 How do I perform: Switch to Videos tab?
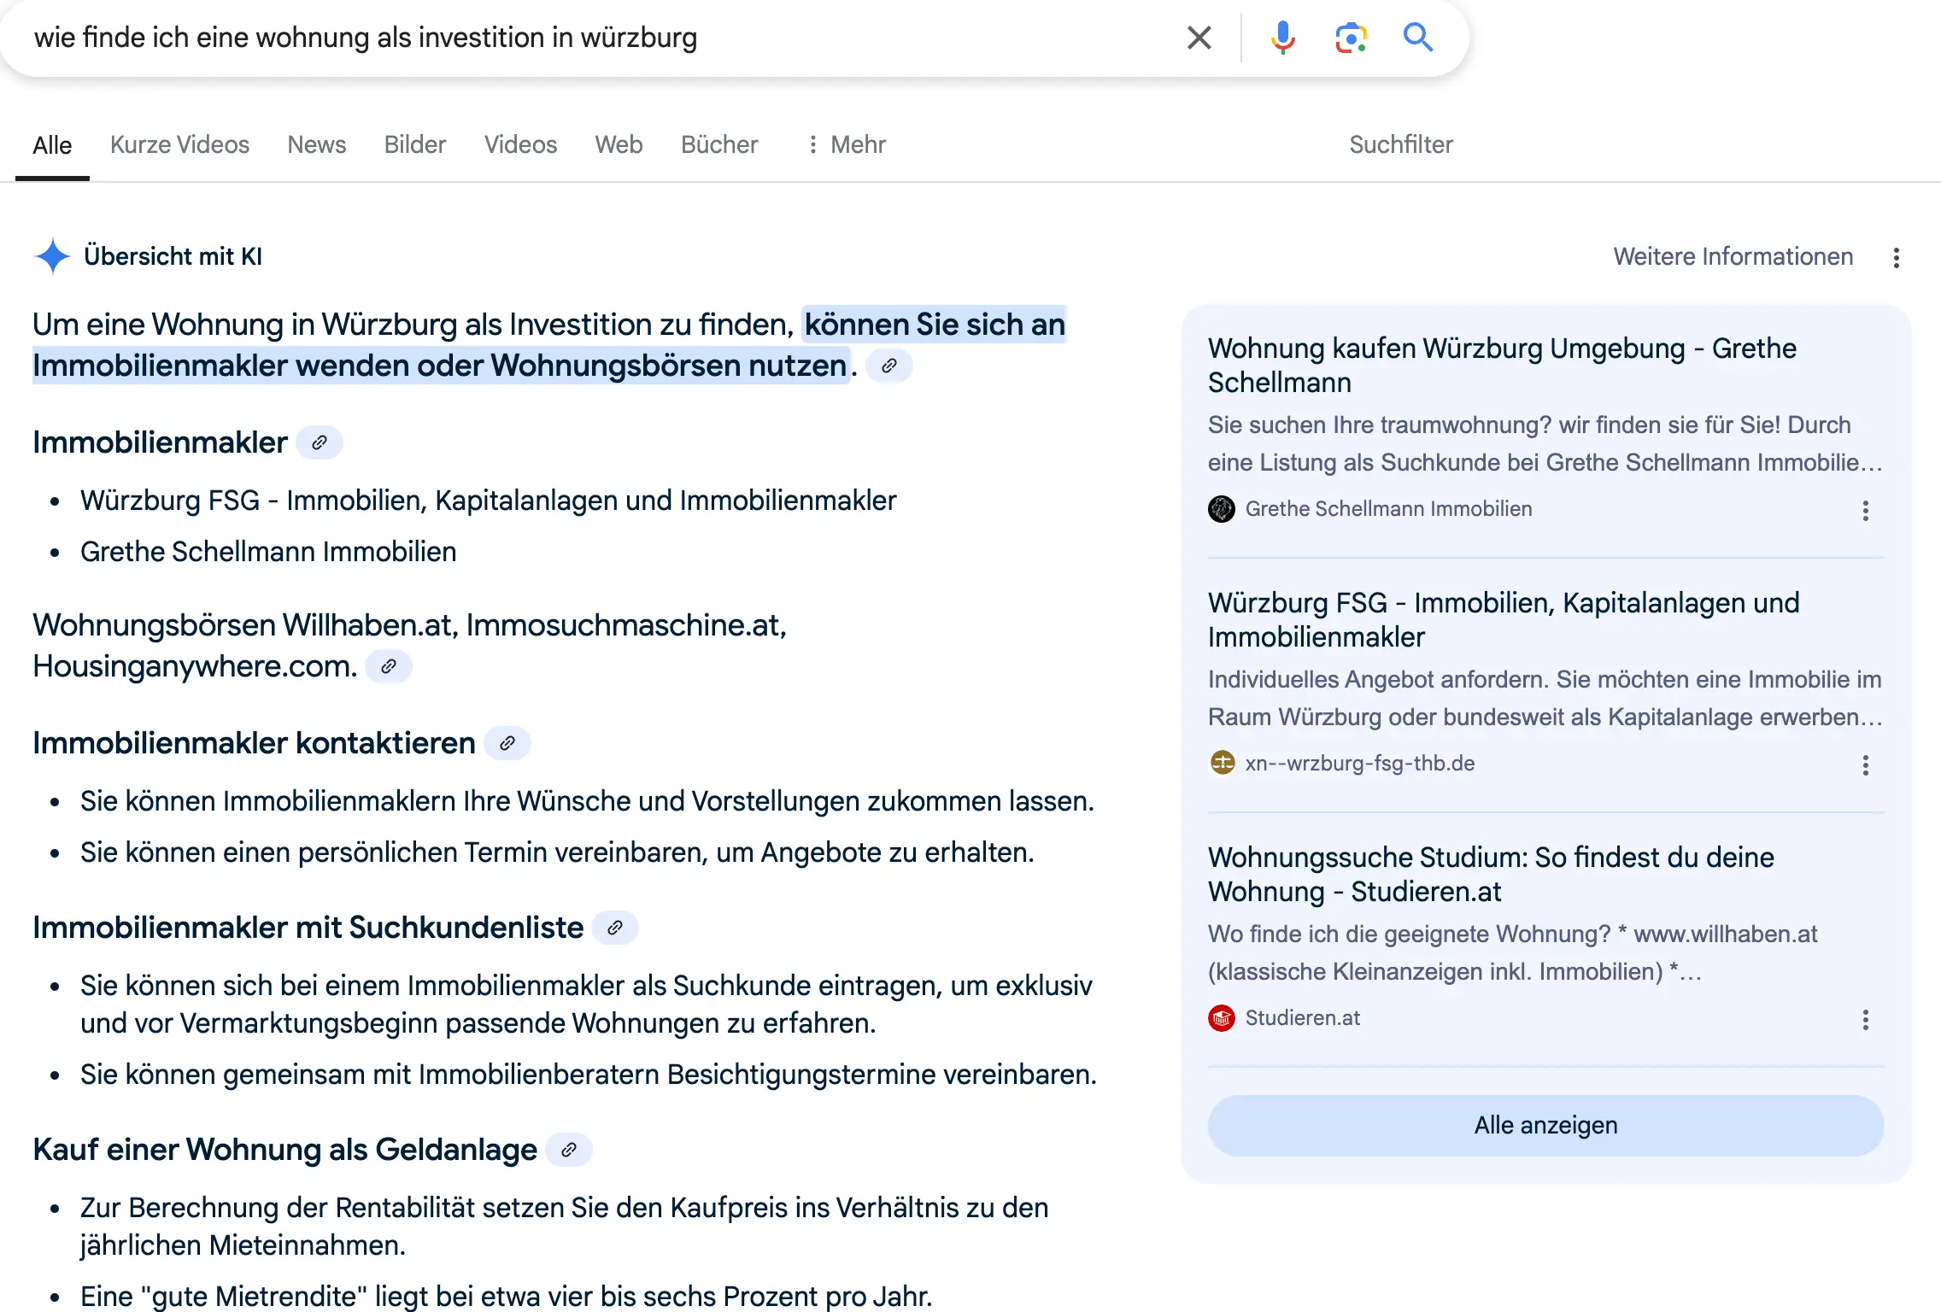click(x=520, y=145)
